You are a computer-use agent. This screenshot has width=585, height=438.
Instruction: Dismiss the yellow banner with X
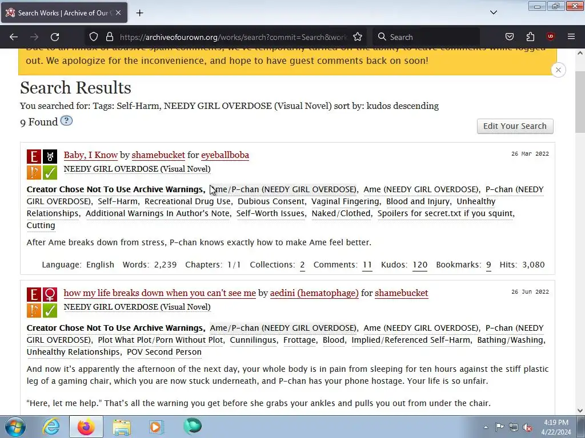click(558, 70)
